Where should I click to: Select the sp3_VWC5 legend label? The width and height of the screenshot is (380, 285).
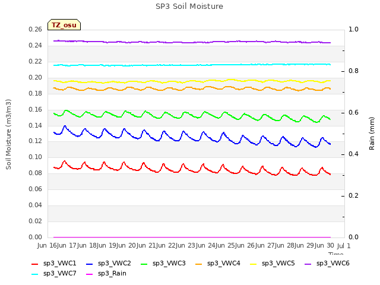tap(278, 264)
